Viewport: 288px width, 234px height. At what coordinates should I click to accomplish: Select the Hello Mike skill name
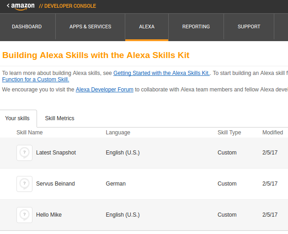click(x=49, y=215)
